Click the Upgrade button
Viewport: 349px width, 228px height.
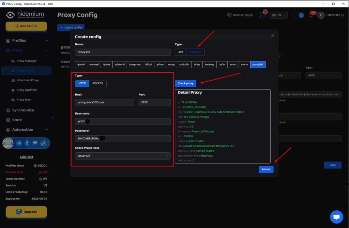tap(26, 212)
